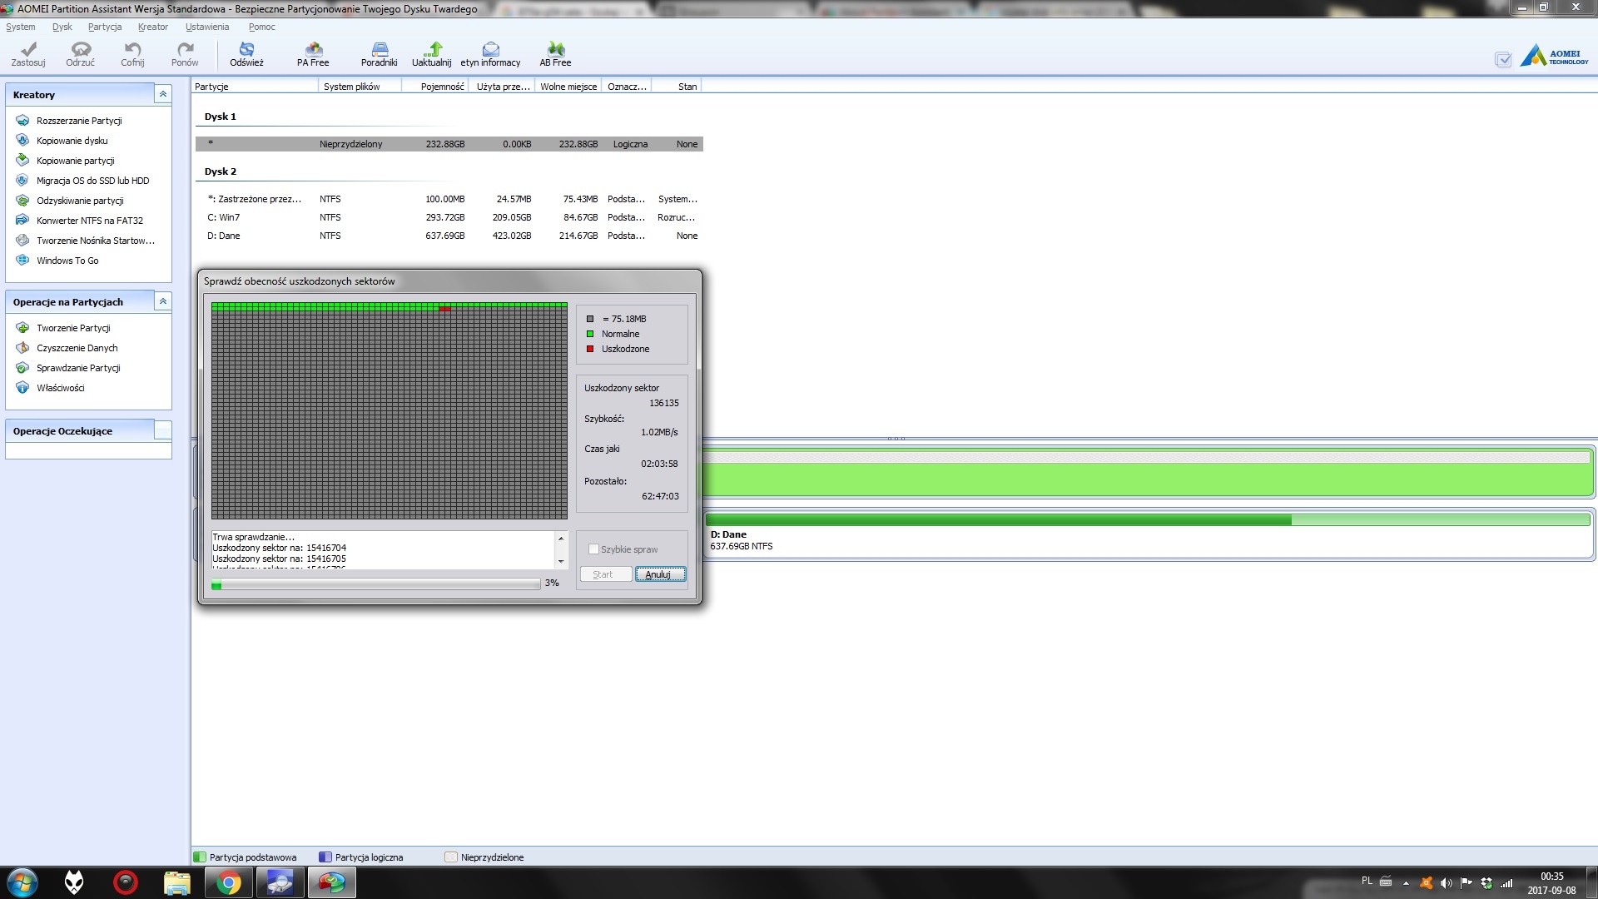
Task: Open the Dysk menu
Action: [62, 27]
